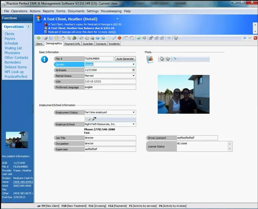This screenshot has width=258, height=209.
Task: Click the add employer icon above Employer/School
Action: 89,119
